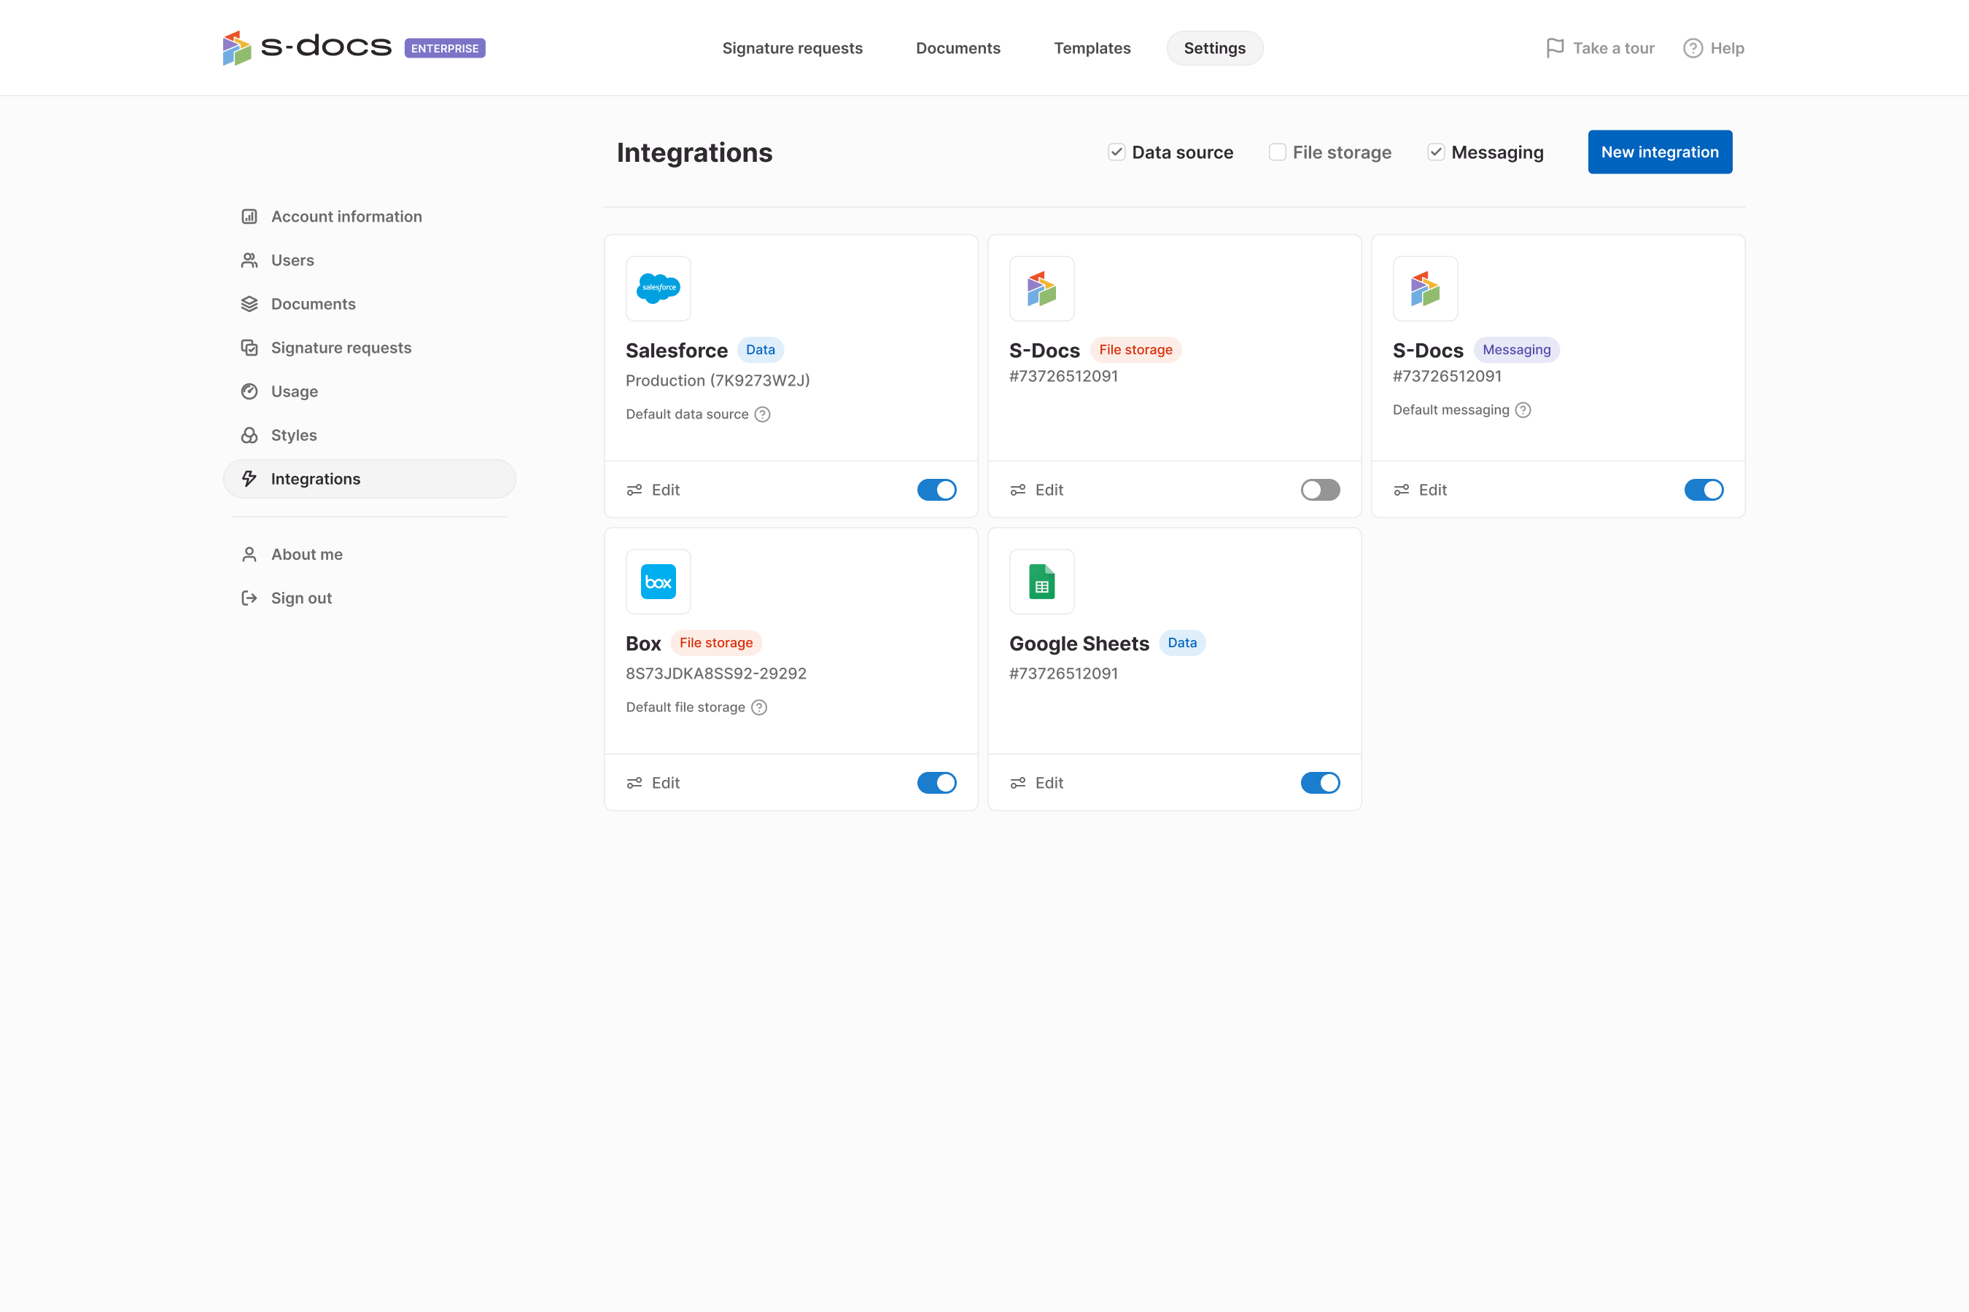Enable the S-Docs File storage toggle
Image resolution: width=1969 pixels, height=1312 pixels.
coord(1319,490)
